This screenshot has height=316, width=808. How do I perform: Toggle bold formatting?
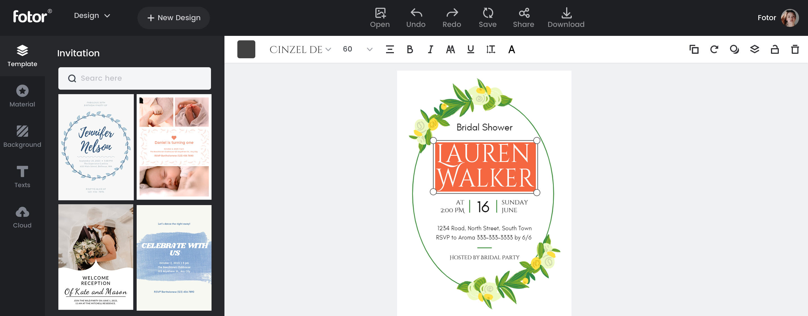(410, 50)
